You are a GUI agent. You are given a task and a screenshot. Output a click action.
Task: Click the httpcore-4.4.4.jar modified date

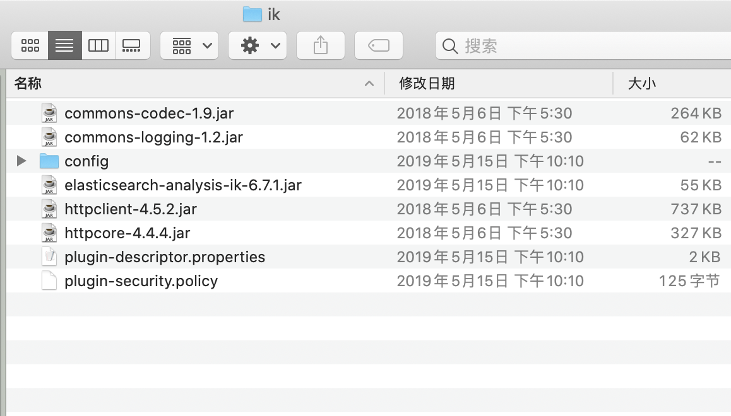(484, 233)
